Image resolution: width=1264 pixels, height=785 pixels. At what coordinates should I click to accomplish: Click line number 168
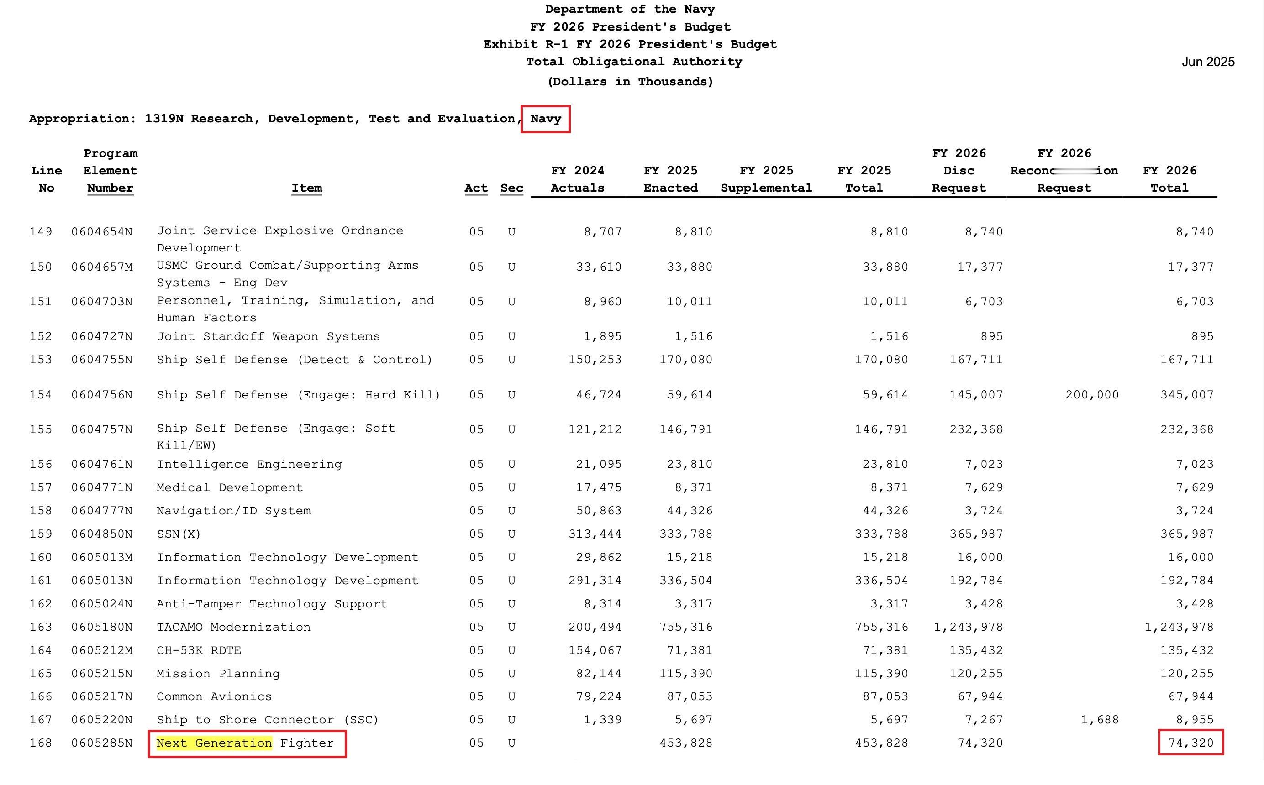click(41, 743)
